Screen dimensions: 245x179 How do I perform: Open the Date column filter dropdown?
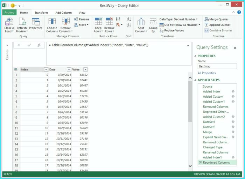pos(69,69)
